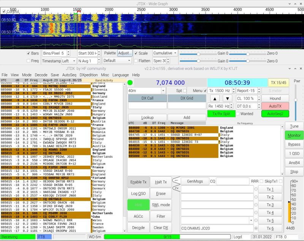Image resolution: width=304 pixels, height=241 pixels.
Task: Click the Enable Tx button
Action: coord(138,182)
